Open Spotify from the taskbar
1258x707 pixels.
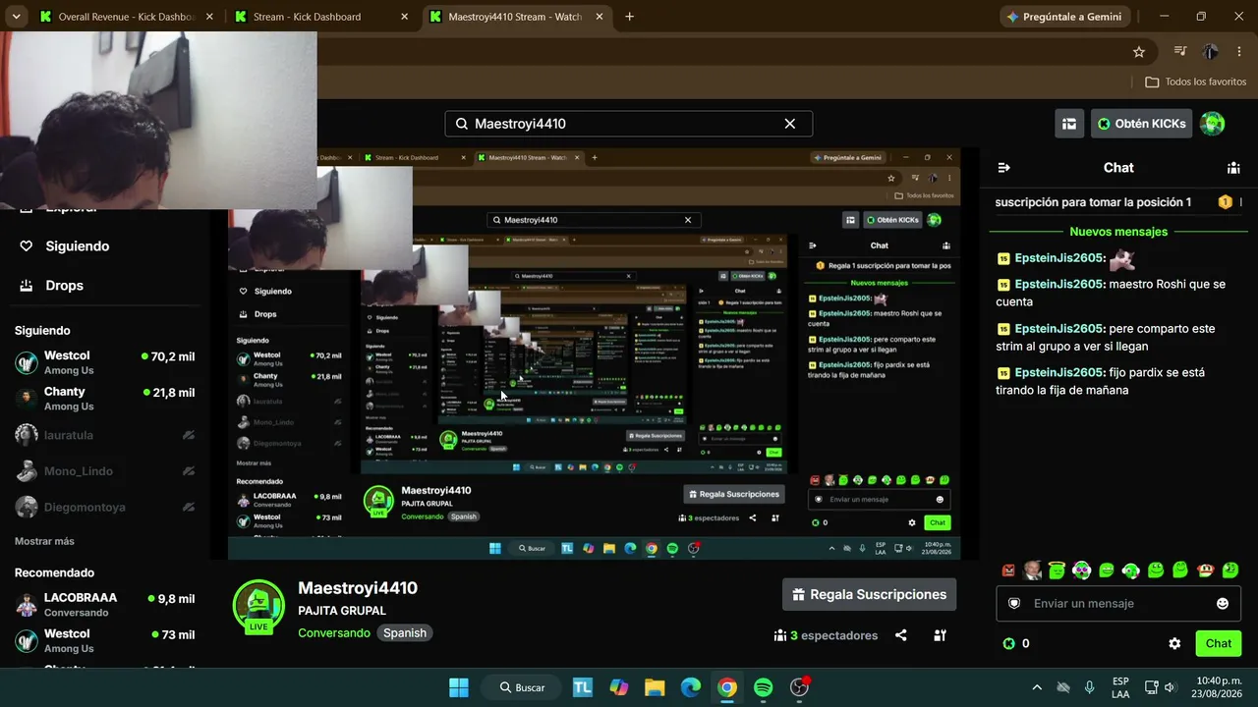(764, 687)
